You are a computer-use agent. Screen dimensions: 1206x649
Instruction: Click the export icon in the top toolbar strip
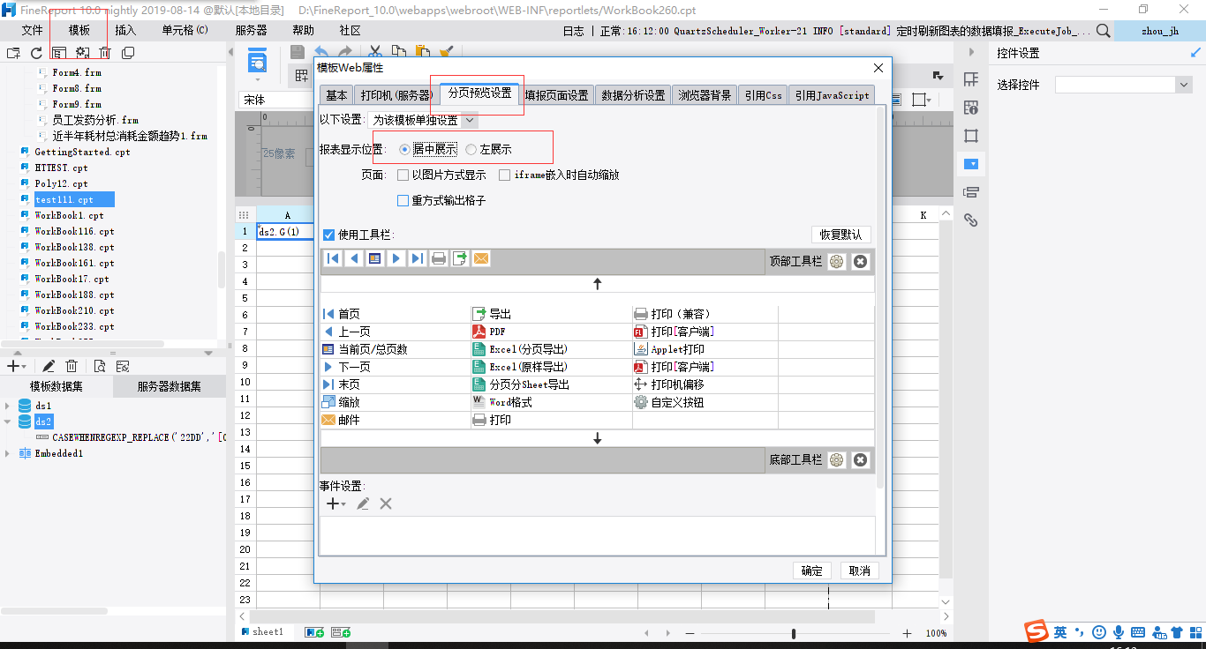[x=460, y=258]
